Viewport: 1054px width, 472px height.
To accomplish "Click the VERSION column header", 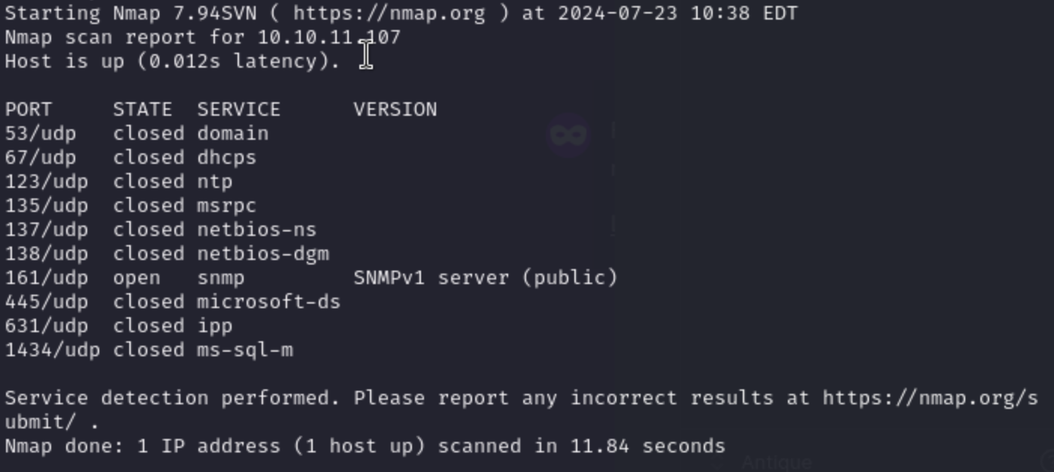I will click(395, 110).
